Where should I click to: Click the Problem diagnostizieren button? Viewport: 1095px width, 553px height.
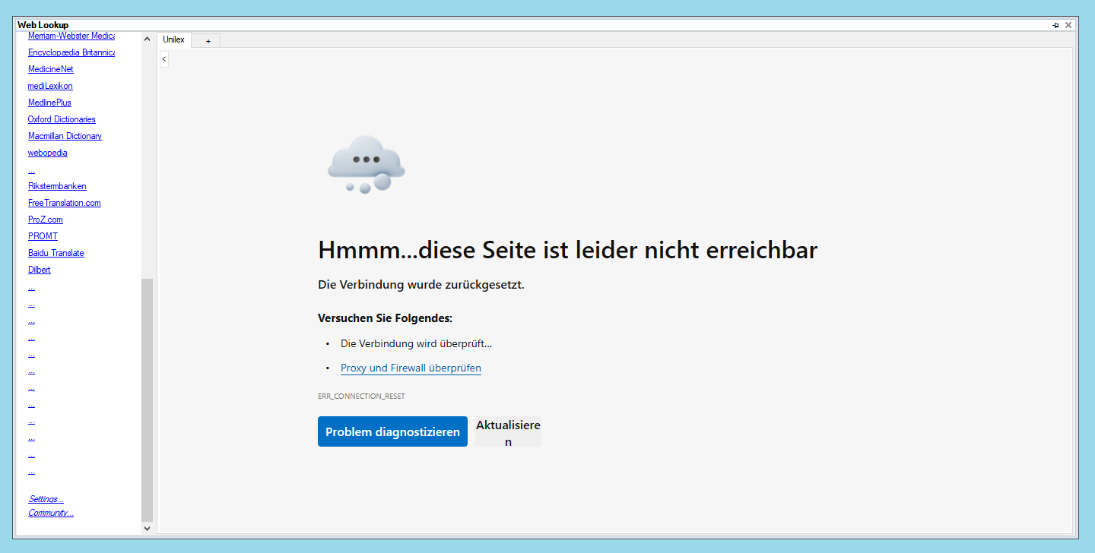click(x=392, y=431)
